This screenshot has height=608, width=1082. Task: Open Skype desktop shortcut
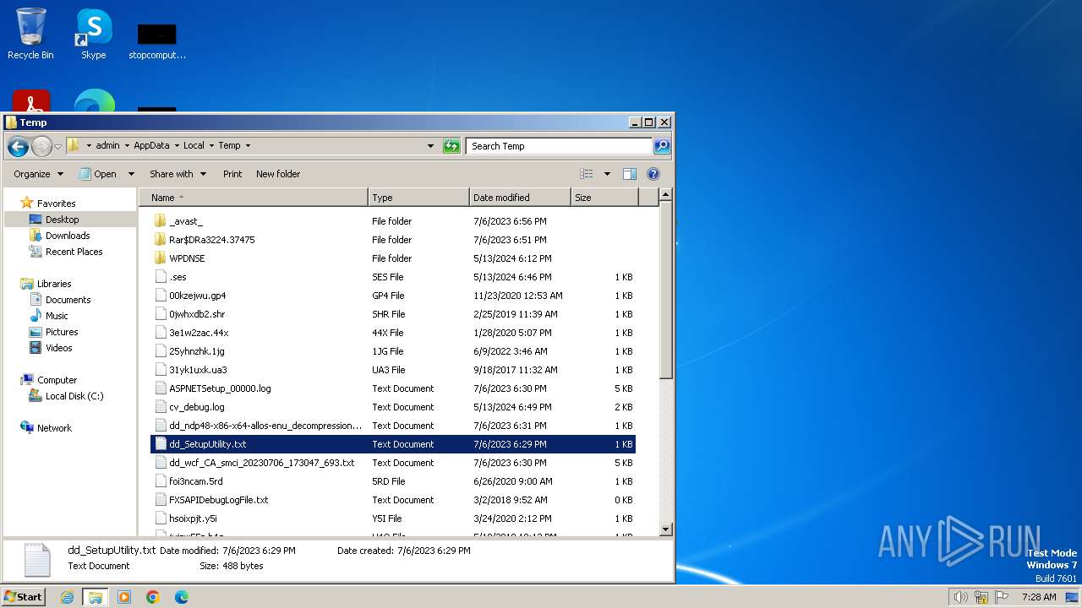click(94, 34)
